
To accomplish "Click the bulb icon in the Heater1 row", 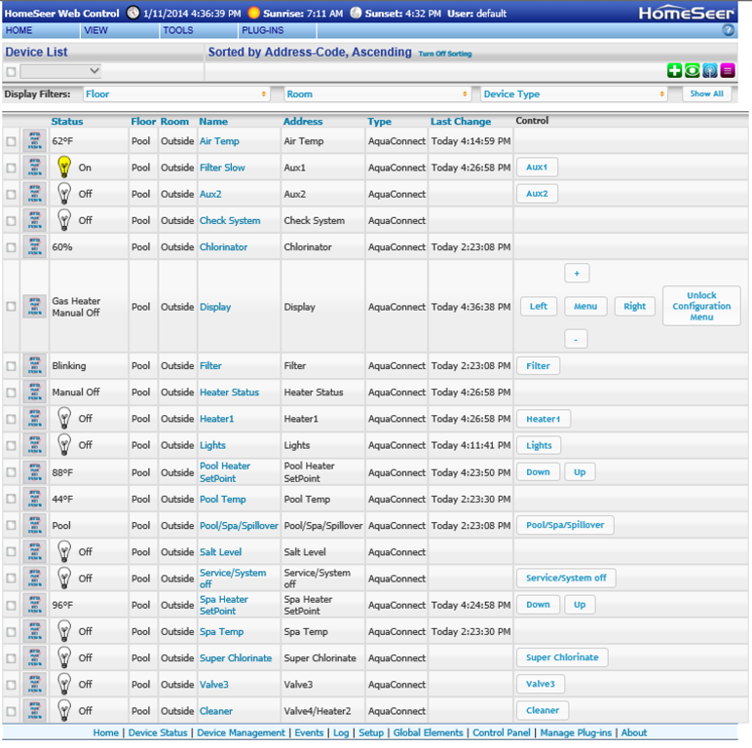I will click(64, 418).
